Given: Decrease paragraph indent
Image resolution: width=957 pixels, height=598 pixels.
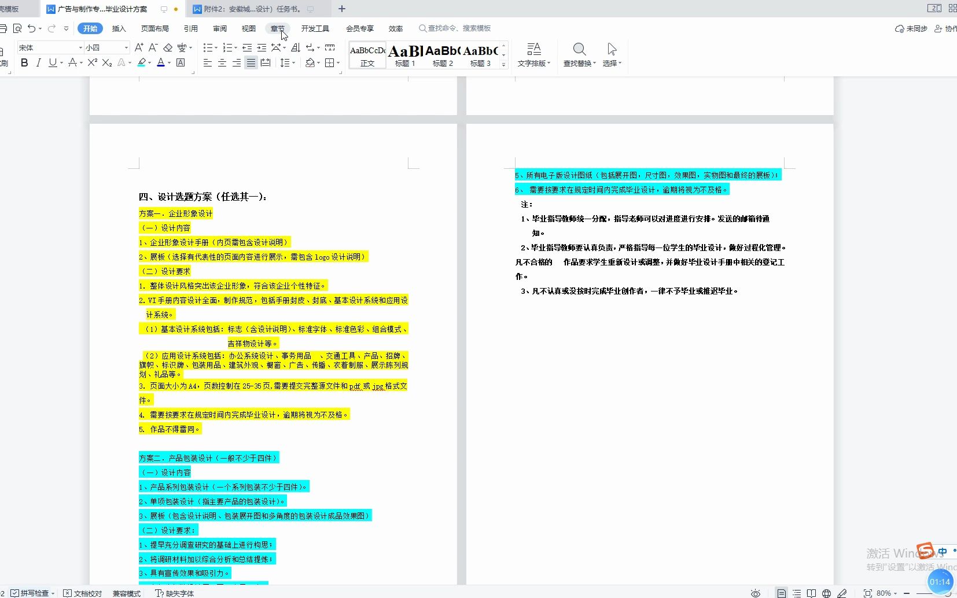Looking at the screenshot, I should [x=247, y=47].
